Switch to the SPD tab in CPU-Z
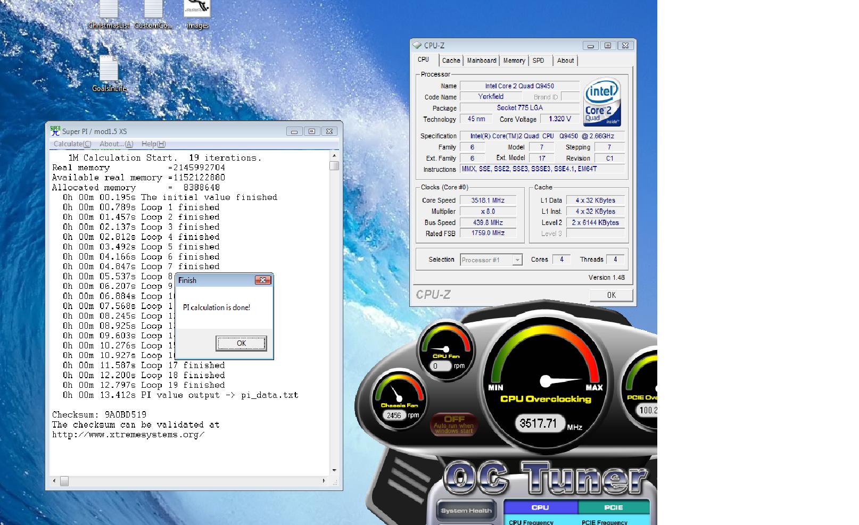 point(539,61)
